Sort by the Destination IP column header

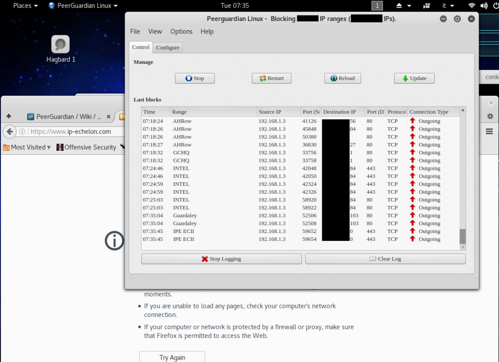pyautogui.click(x=343, y=112)
